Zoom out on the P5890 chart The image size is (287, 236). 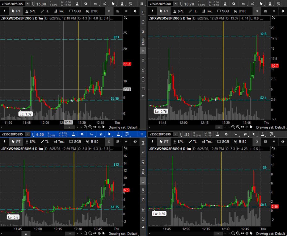click(x=233, y=233)
